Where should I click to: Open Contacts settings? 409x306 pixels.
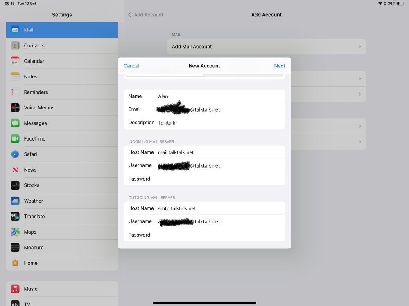tap(62, 45)
